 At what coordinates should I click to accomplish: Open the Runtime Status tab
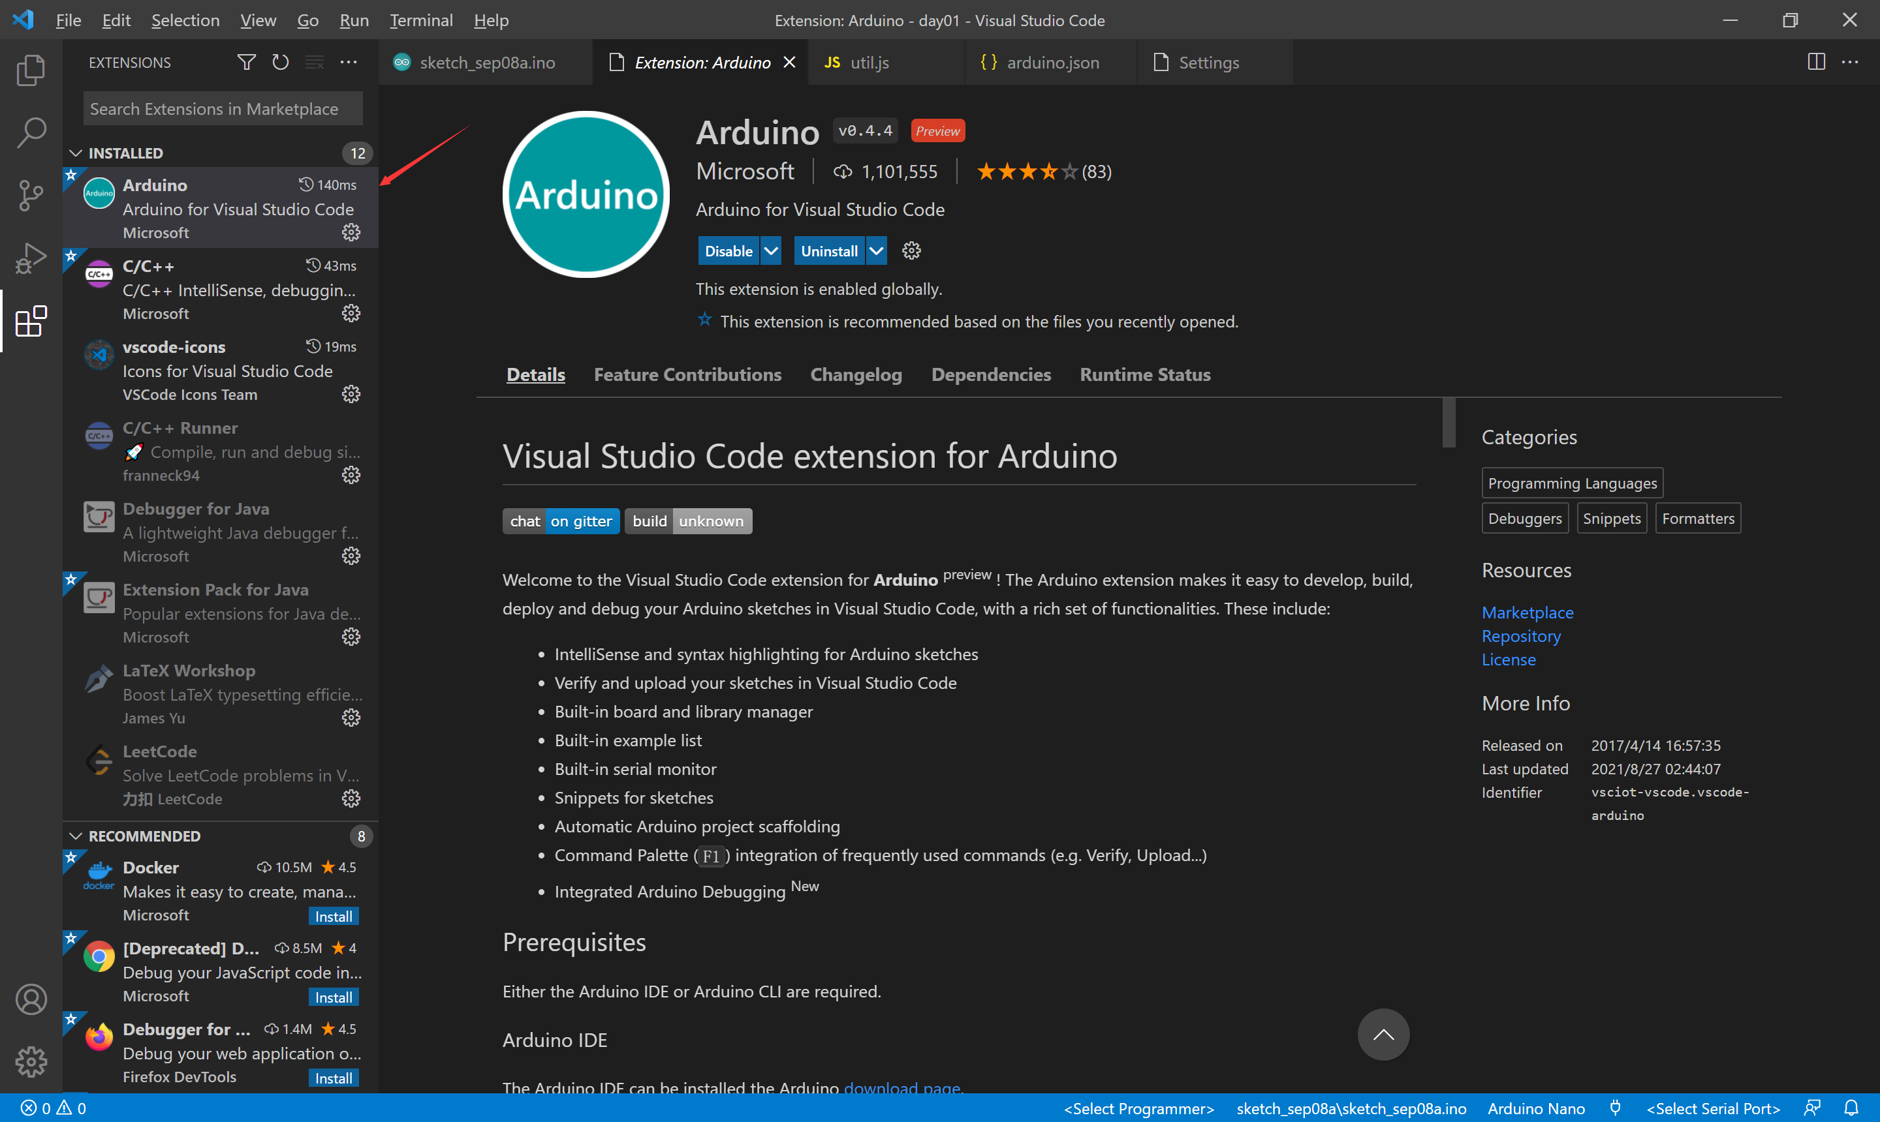1146,374
